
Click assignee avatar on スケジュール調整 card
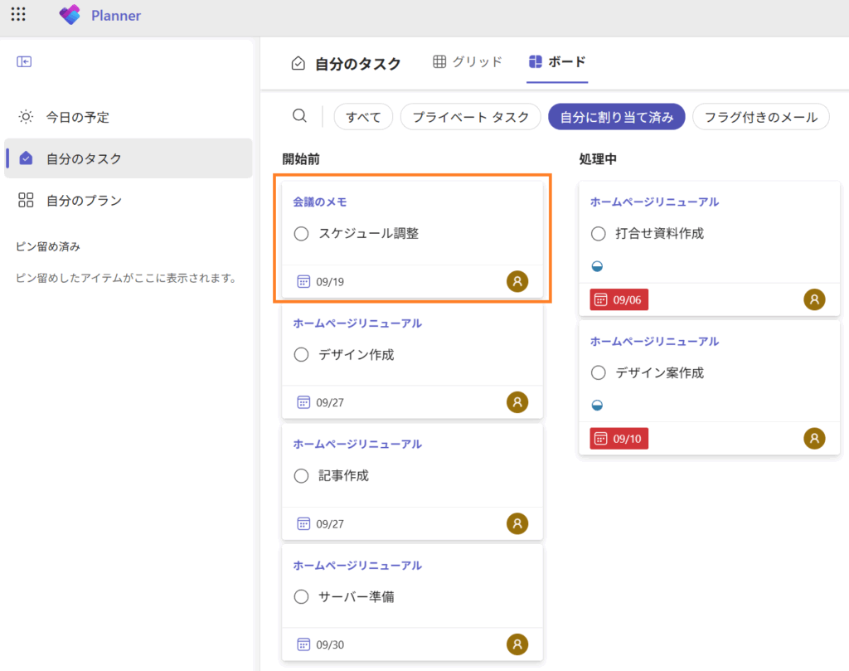click(x=517, y=281)
